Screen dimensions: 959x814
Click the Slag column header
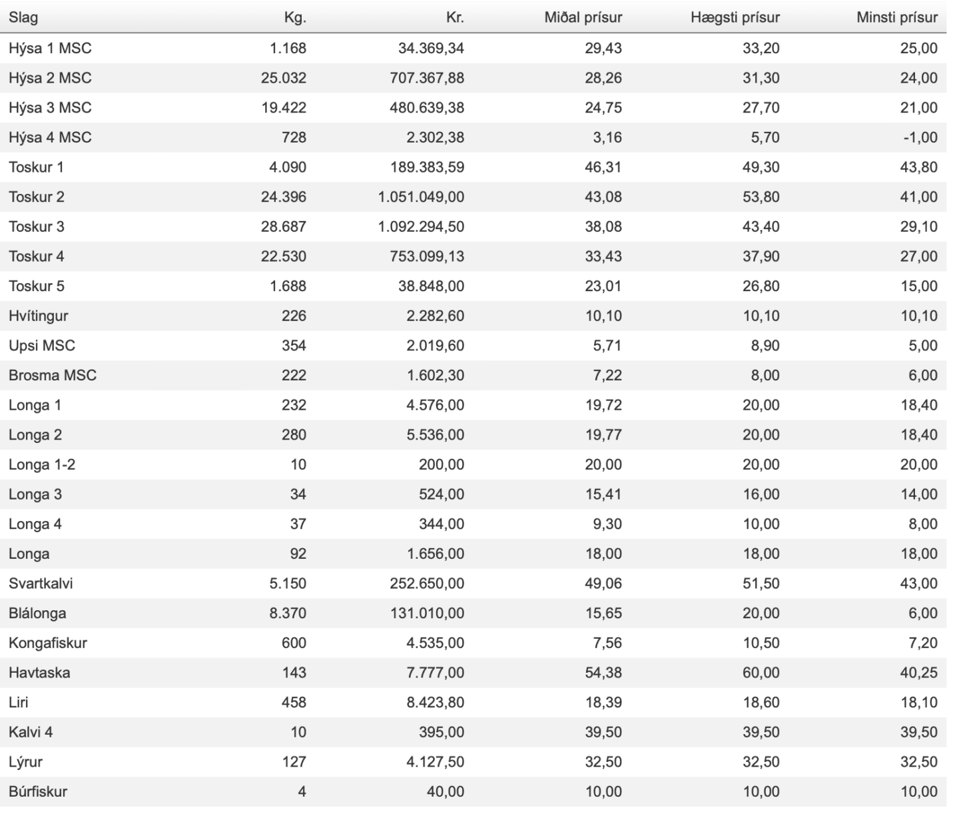[23, 18]
